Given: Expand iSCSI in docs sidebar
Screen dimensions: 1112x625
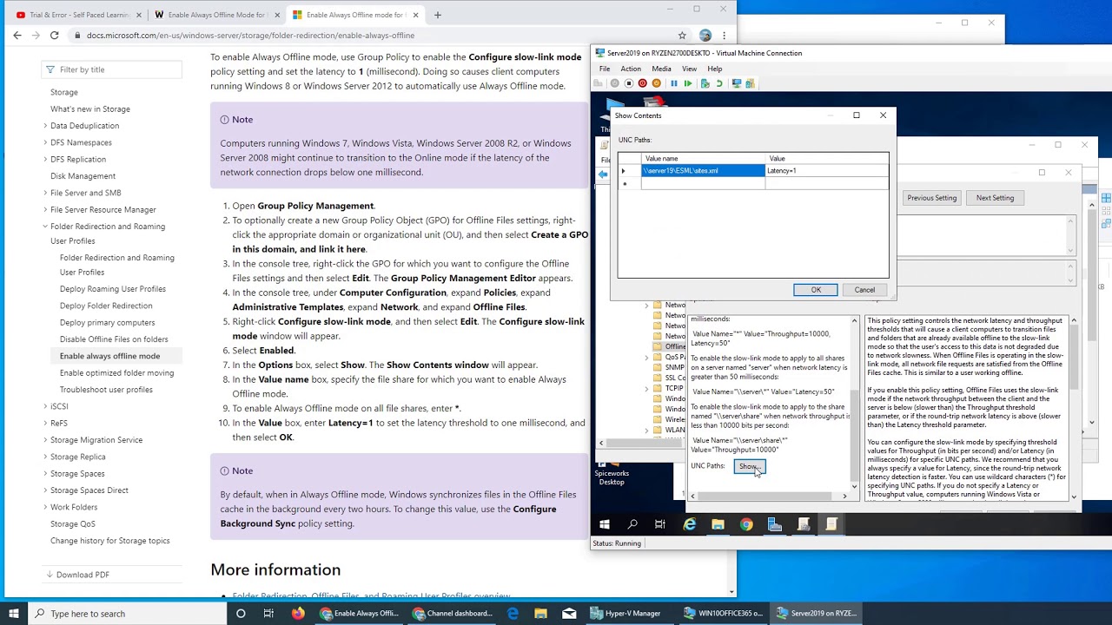Looking at the screenshot, I should (45, 406).
